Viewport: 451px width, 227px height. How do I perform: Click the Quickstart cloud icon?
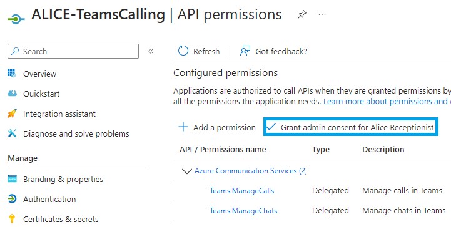(x=12, y=94)
